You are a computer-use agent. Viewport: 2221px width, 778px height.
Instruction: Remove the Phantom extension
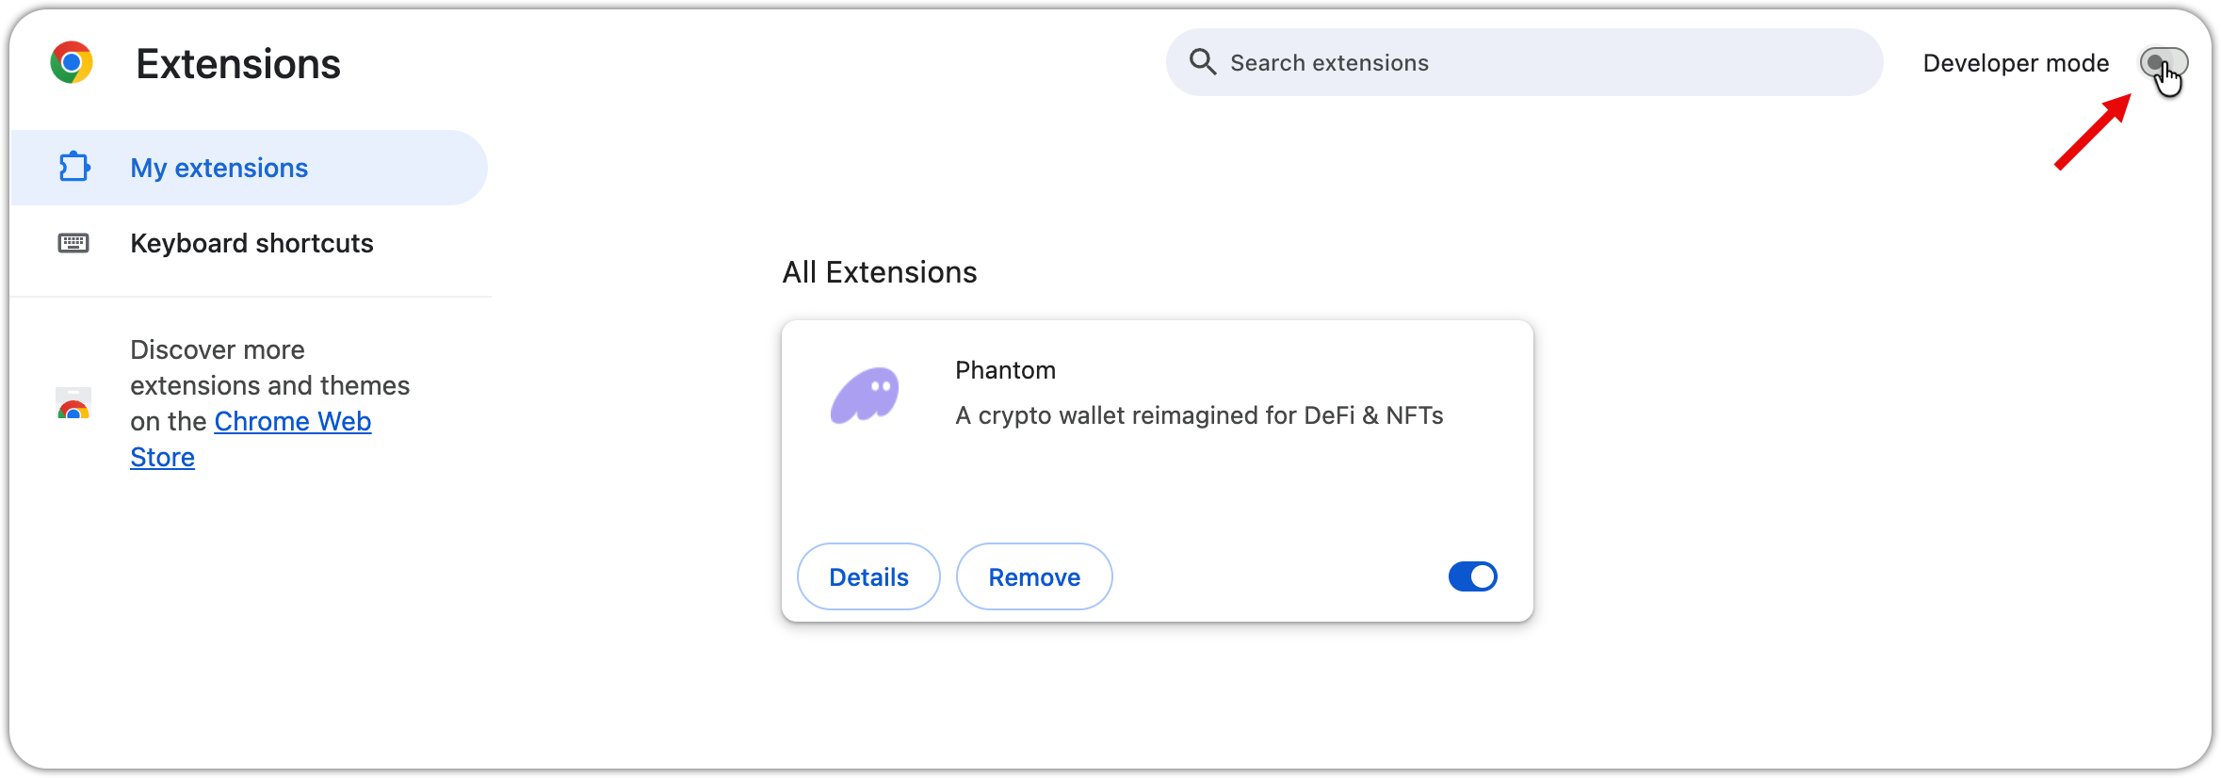1034,576
